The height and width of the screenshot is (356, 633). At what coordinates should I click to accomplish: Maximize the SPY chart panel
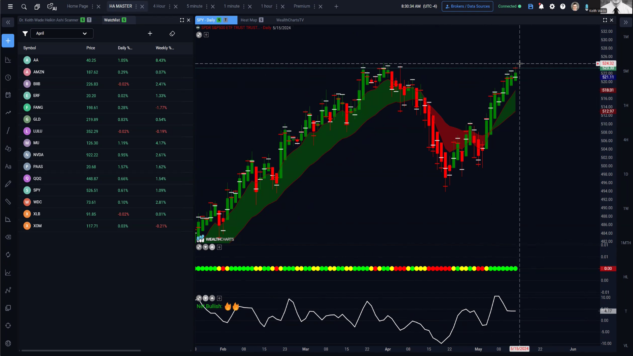(605, 20)
